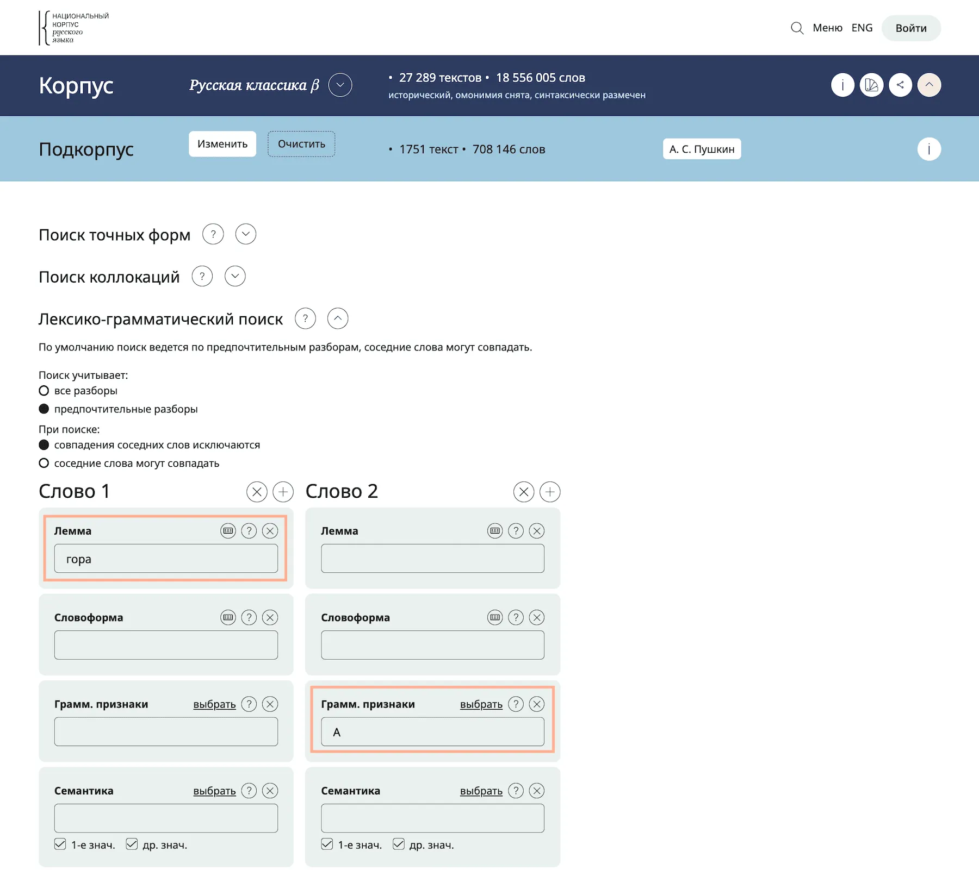Expand the Поиск коллокаций section

point(235,276)
